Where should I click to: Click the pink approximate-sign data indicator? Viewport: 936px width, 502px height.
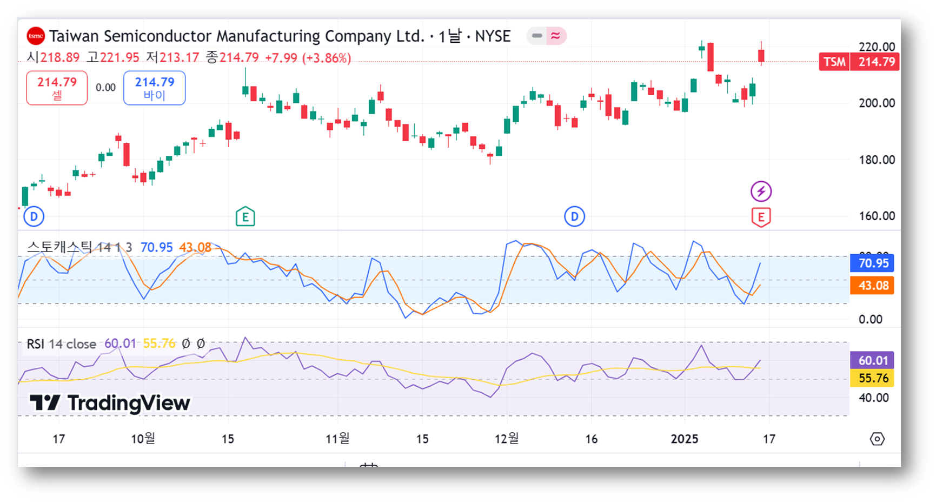click(556, 36)
